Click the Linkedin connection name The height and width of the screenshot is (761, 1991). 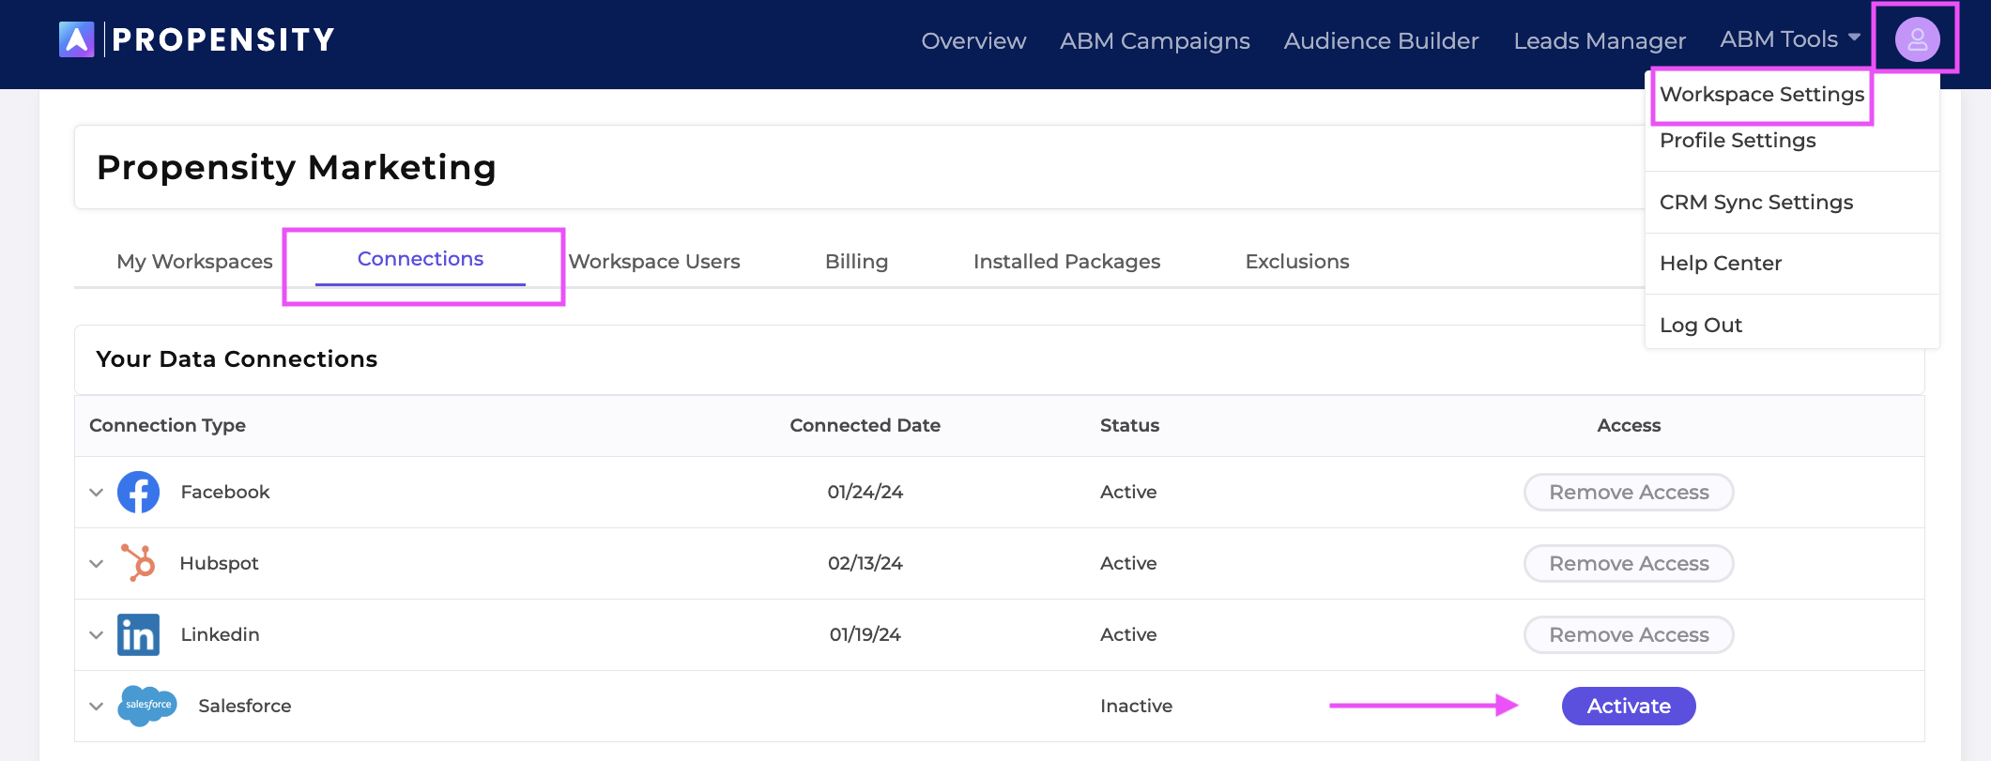[x=220, y=634]
